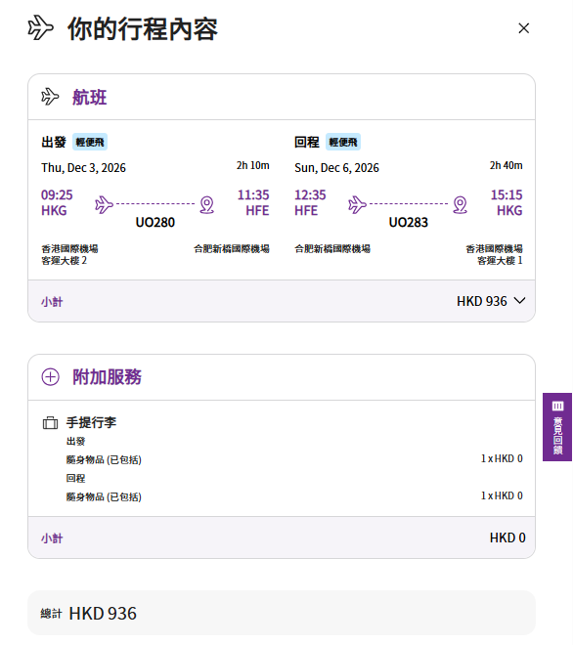Open the feedback side tab

pos(557,427)
